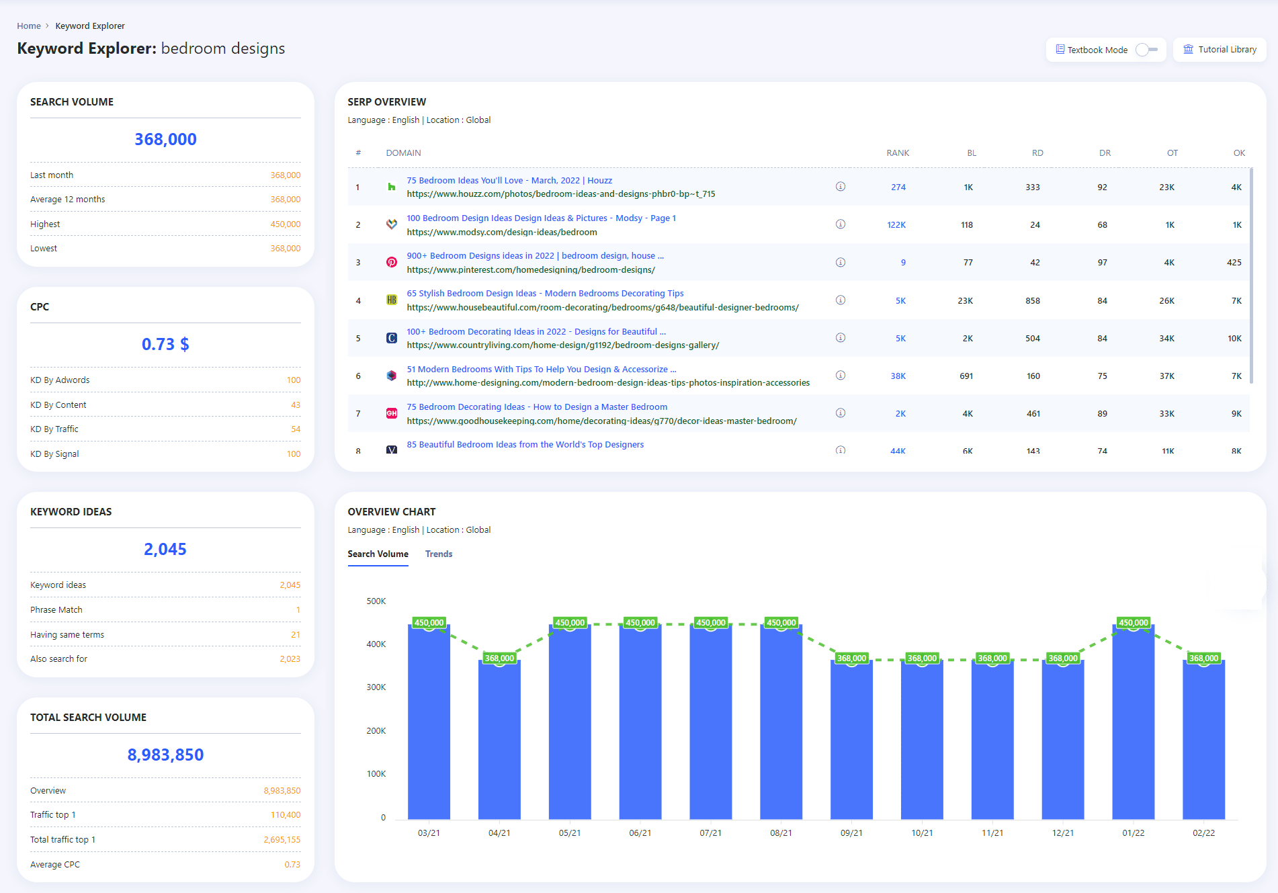This screenshot has height=893, width=1278.
Task: Click the House Beautiful favicon icon
Action: (x=392, y=300)
